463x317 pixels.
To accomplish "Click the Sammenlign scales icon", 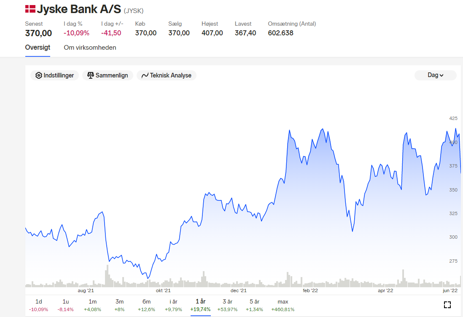I will tap(90, 75).
